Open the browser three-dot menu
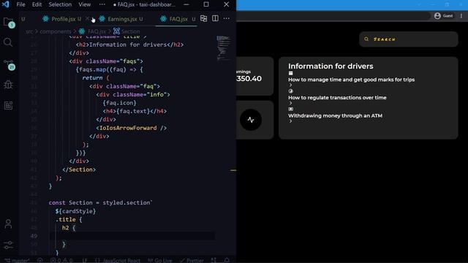 [461, 16]
